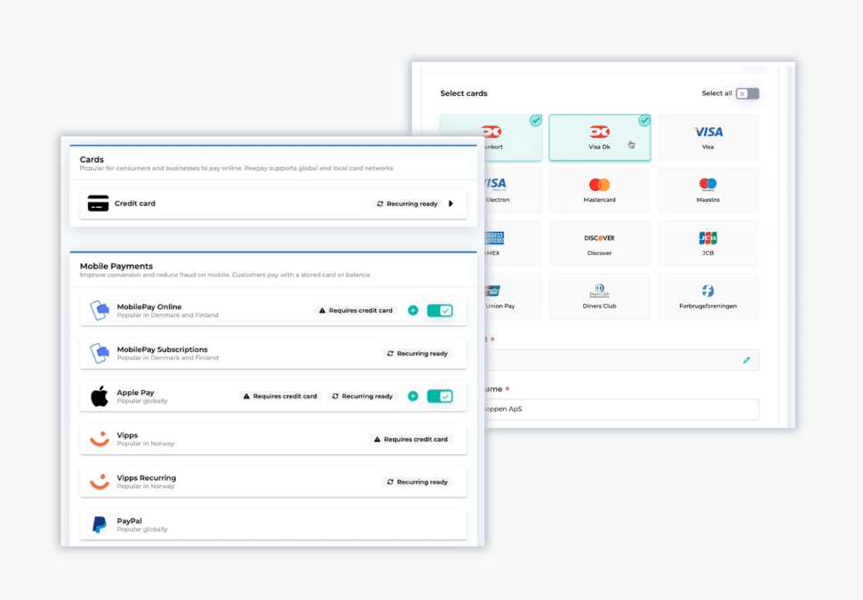Deselect the Visa Dk card tile

click(599, 138)
